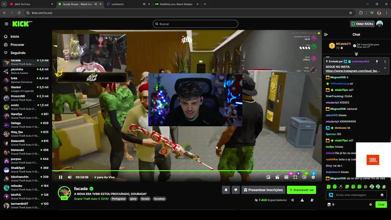The image size is (391, 220).
Task: Toggle notifications bell for facada
Action: (x=226, y=190)
